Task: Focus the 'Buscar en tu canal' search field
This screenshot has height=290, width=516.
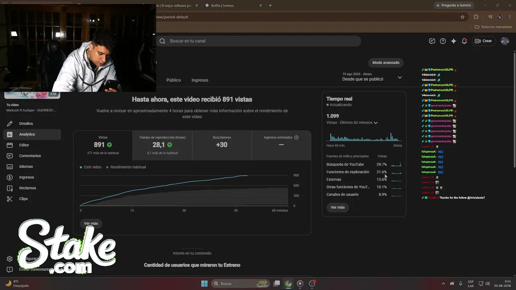Action: [x=259, y=41]
